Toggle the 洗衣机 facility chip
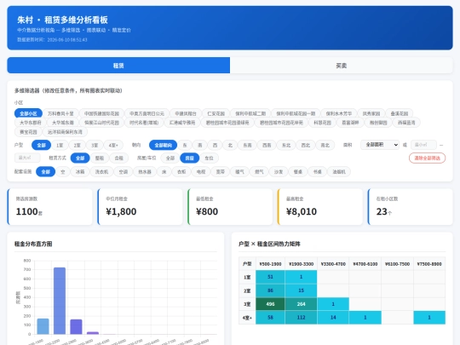This screenshot has width=460, height=345. [101, 171]
